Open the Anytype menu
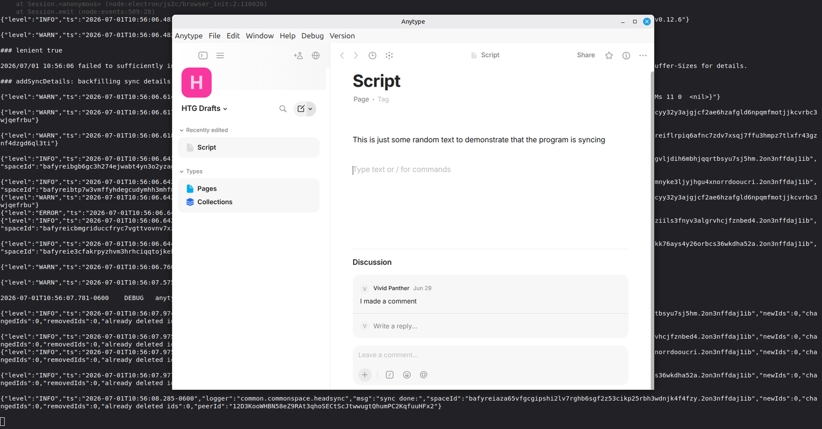This screenshot has height=429, width=822. [189, 36]
